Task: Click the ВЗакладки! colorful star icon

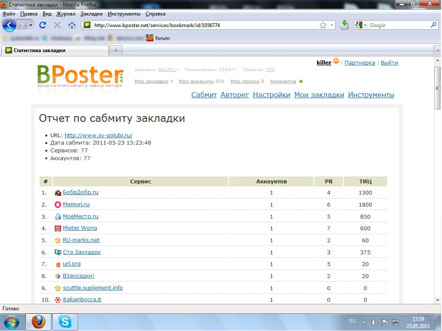Action: [x=58, y=276]
